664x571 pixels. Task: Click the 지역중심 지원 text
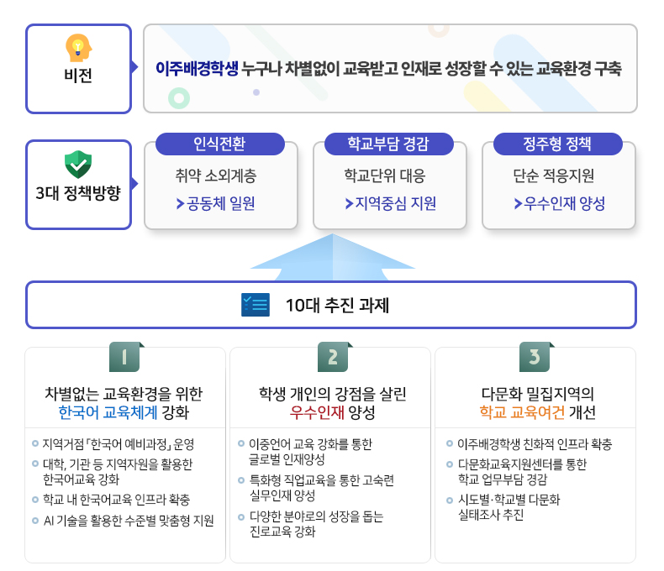tap(396, 203)
